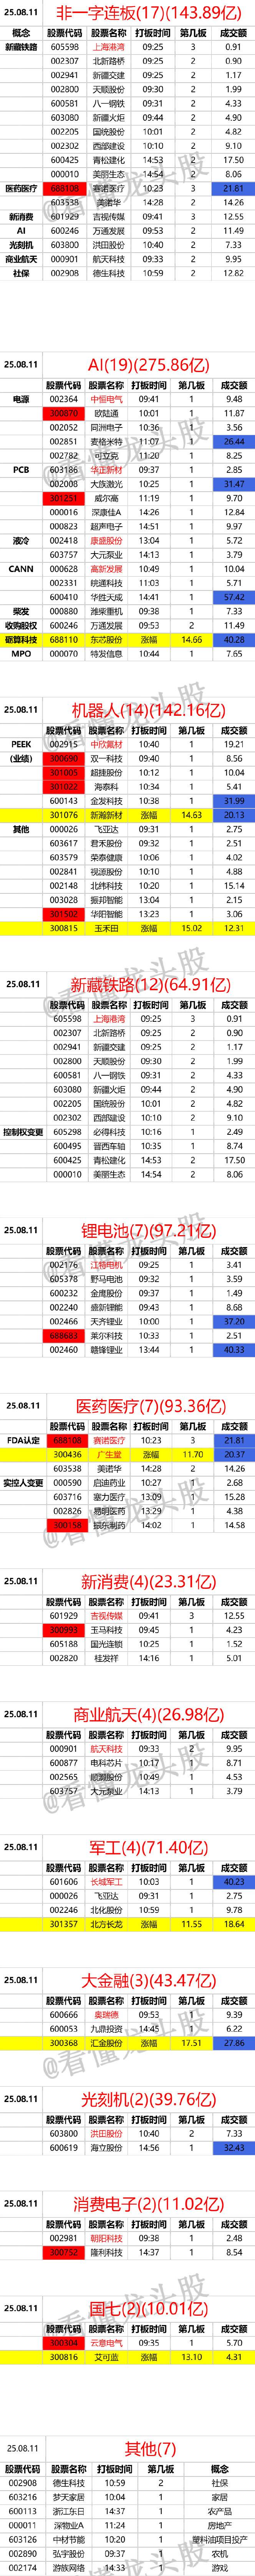Select stock code 002174 游族网络

23,2567
